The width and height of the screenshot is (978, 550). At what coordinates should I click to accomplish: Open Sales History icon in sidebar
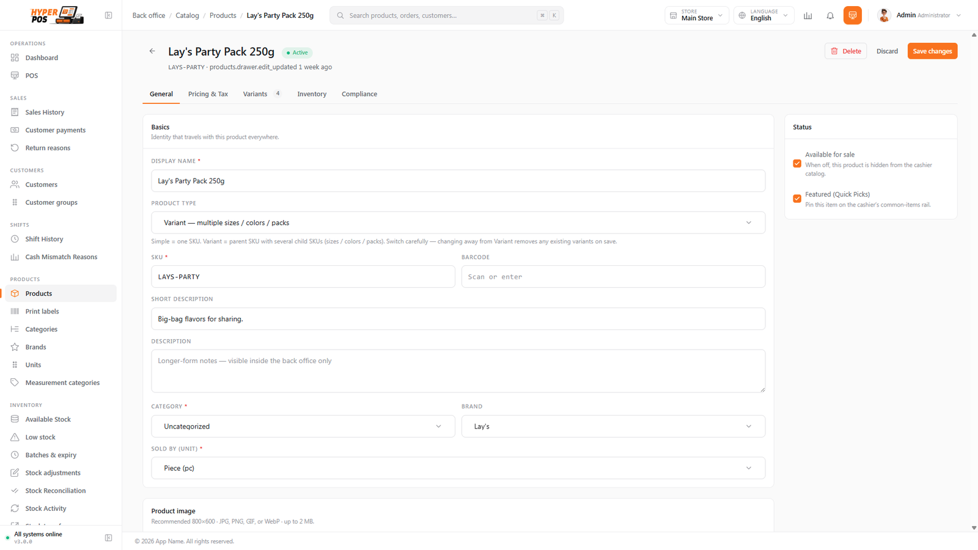[x=15, y=112]
